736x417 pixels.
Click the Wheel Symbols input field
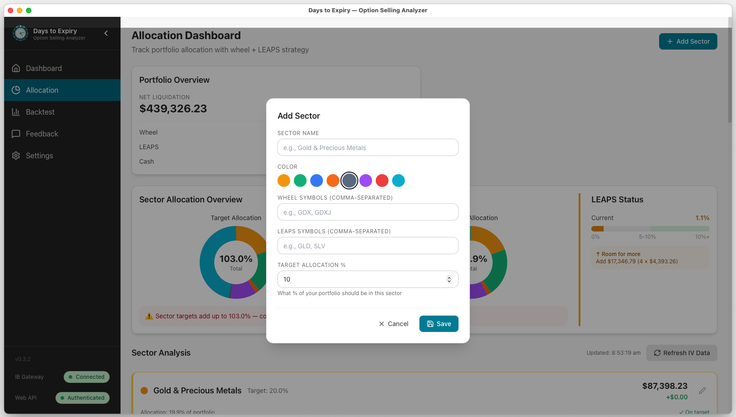368,212
